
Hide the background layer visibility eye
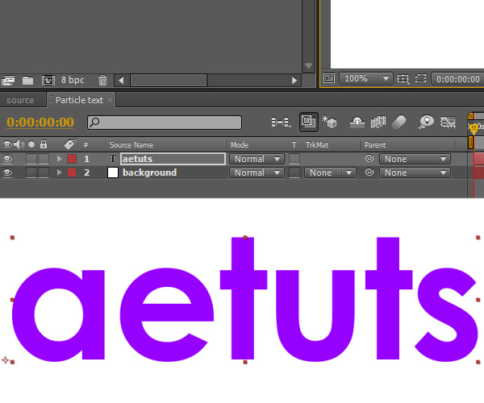(x=7, y=172)
